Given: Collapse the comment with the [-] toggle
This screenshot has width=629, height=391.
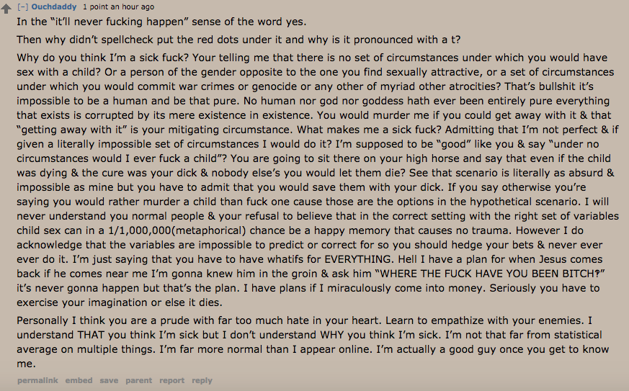Looking at the screenshot, I should (22, 6).
